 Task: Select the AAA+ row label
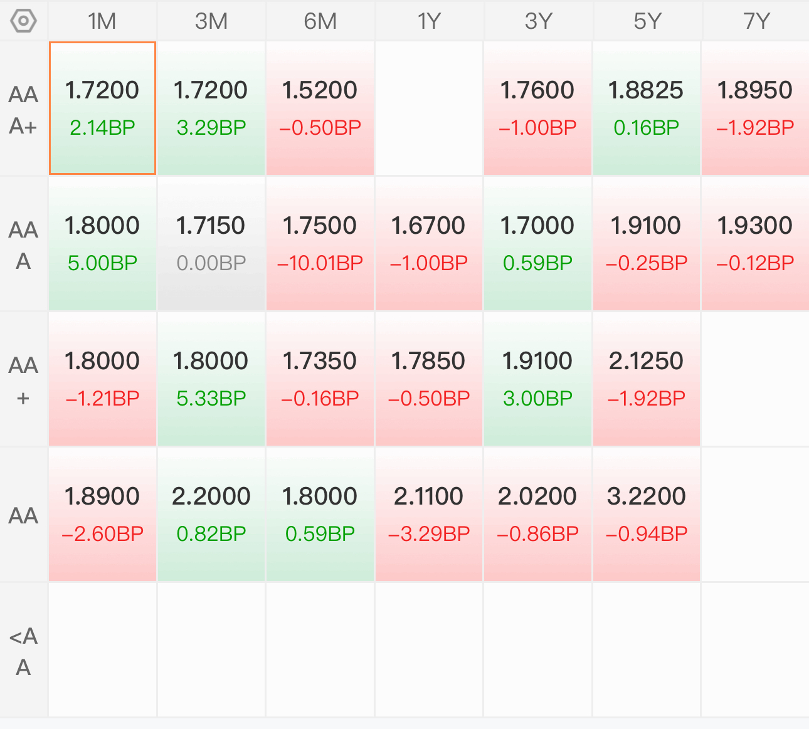click(x=24, y=110)
